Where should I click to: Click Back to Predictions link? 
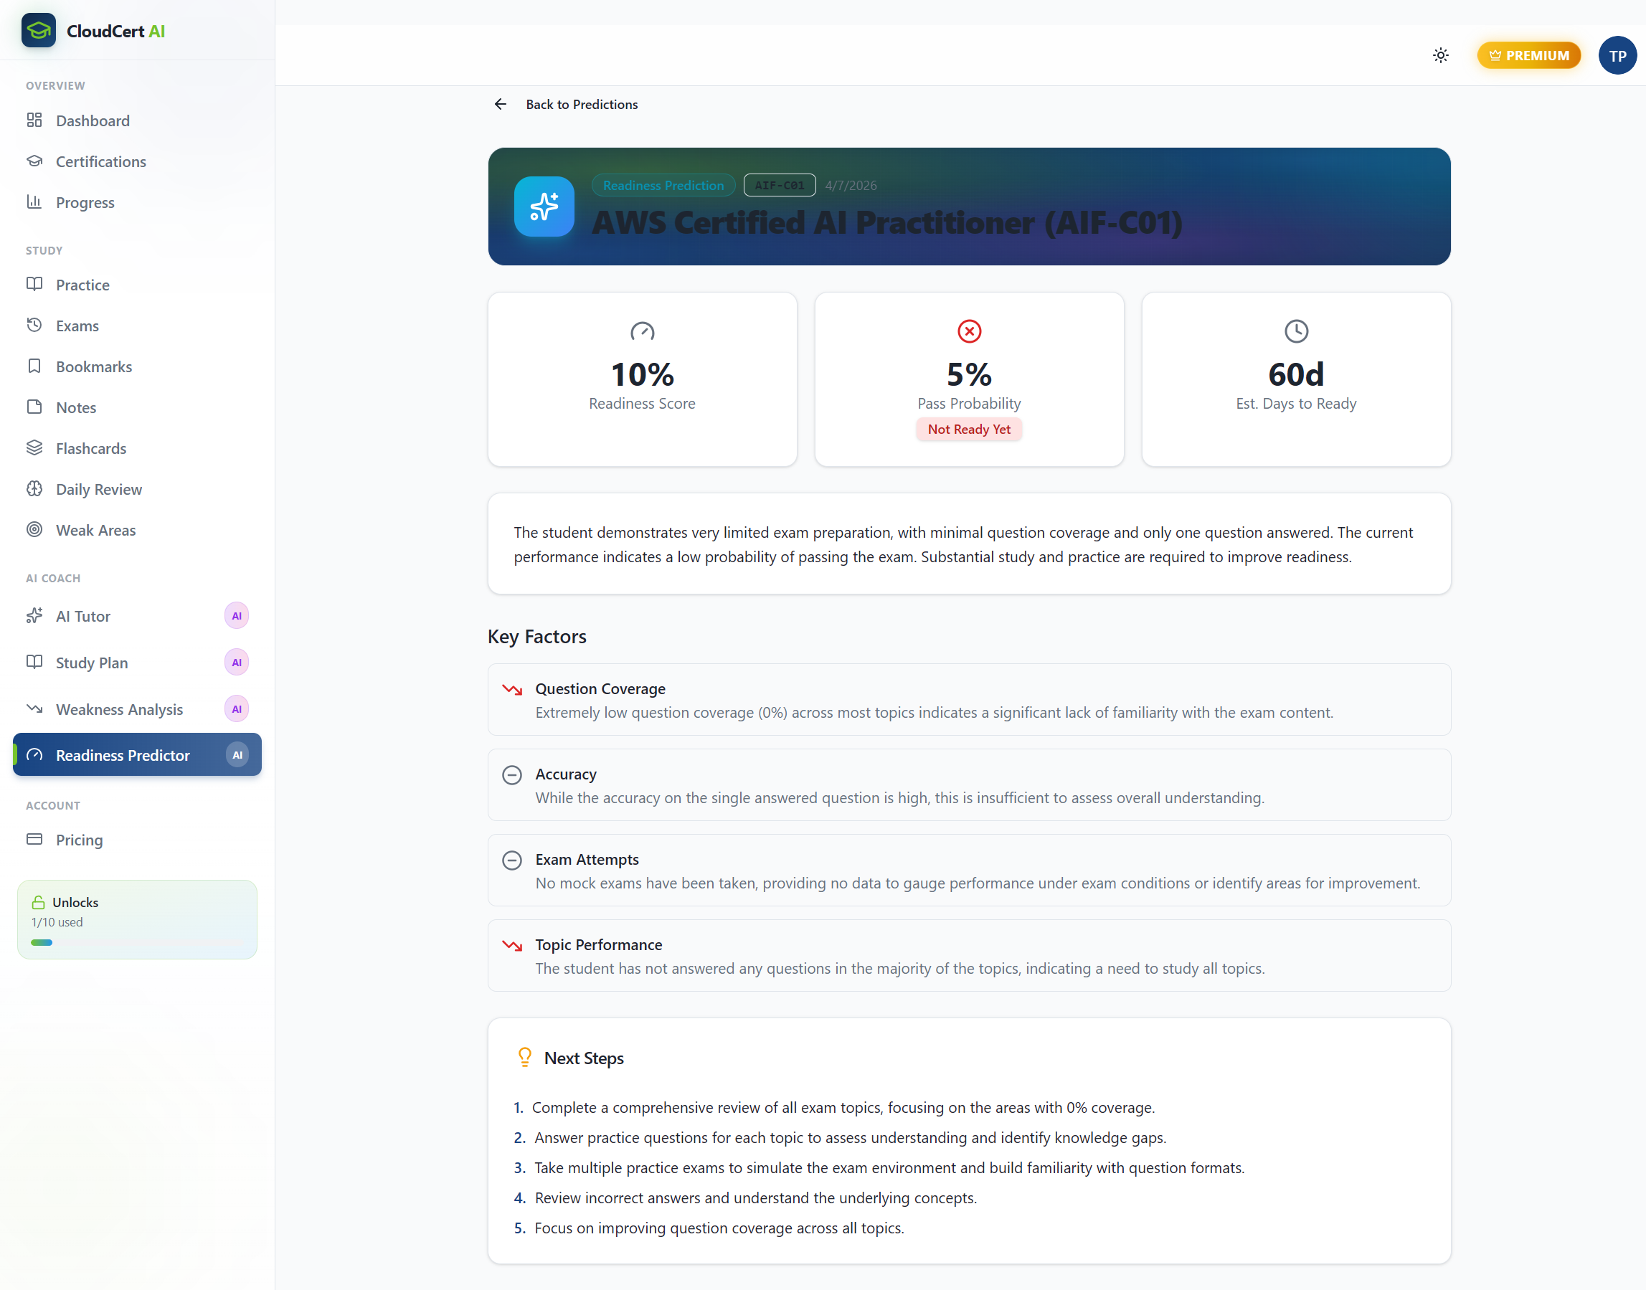click(582, 104)
